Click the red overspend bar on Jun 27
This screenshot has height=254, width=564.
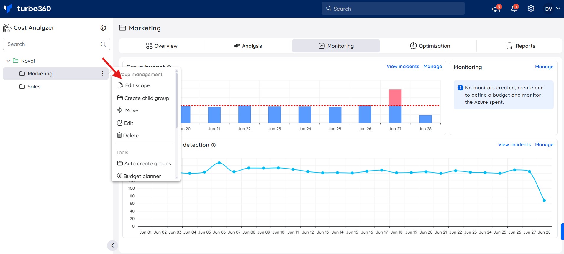pyautogui.click(x=395, y=98)
